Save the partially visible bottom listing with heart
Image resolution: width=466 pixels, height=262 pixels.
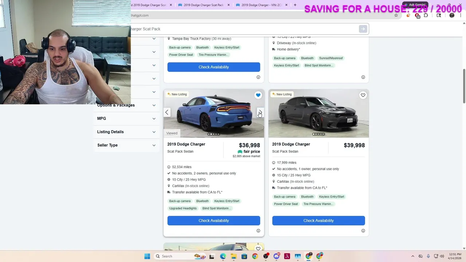[258, 249]
